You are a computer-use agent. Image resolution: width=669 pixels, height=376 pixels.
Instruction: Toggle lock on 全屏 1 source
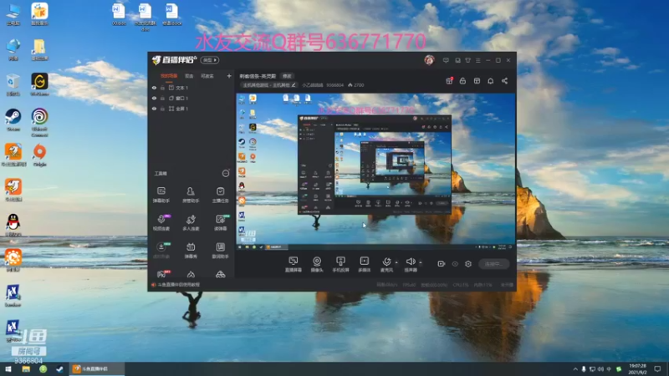pos(162,109)
